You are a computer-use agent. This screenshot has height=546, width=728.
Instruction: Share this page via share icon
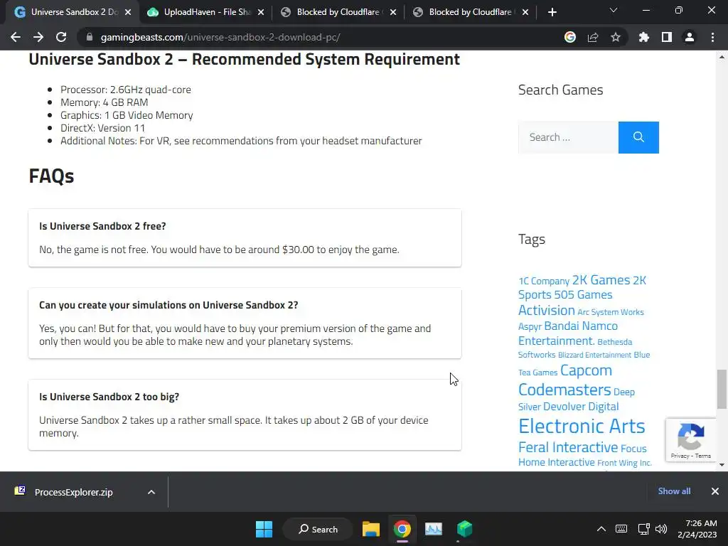[x=593, y=37]
